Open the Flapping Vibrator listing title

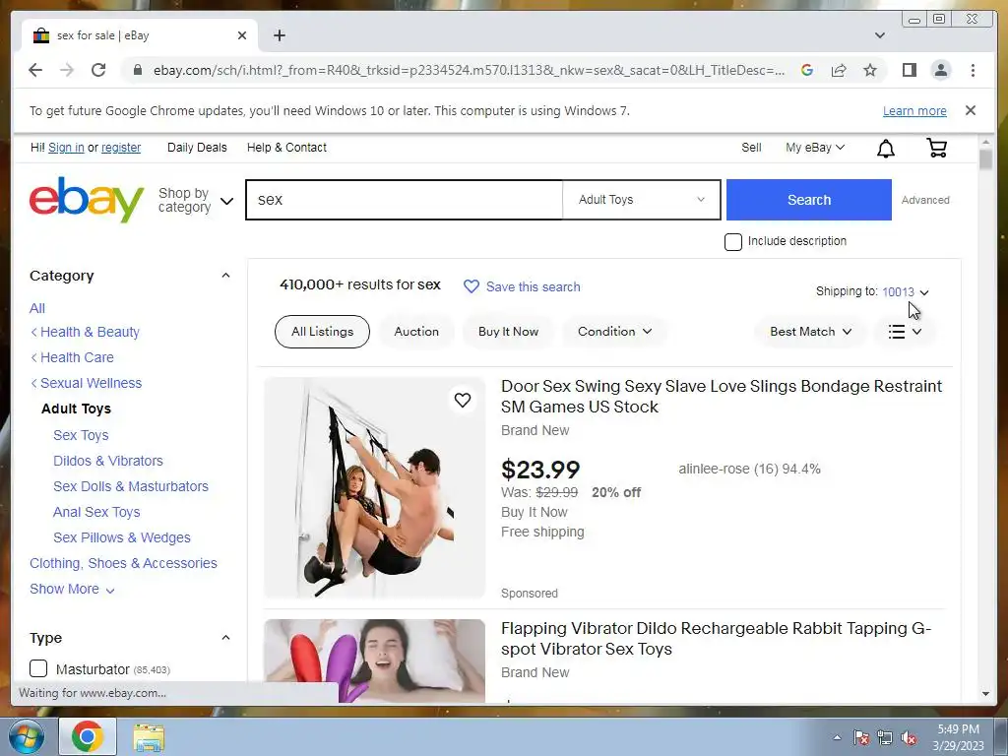point(716,638)
